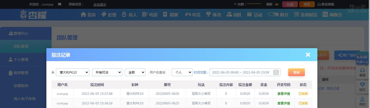The image size is (370, 108).
Task: Click the 用户名查询 username input field
Action: pos(159,73)
